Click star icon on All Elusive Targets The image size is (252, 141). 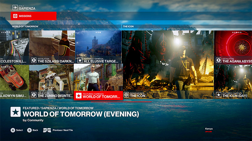coord(80,60)
